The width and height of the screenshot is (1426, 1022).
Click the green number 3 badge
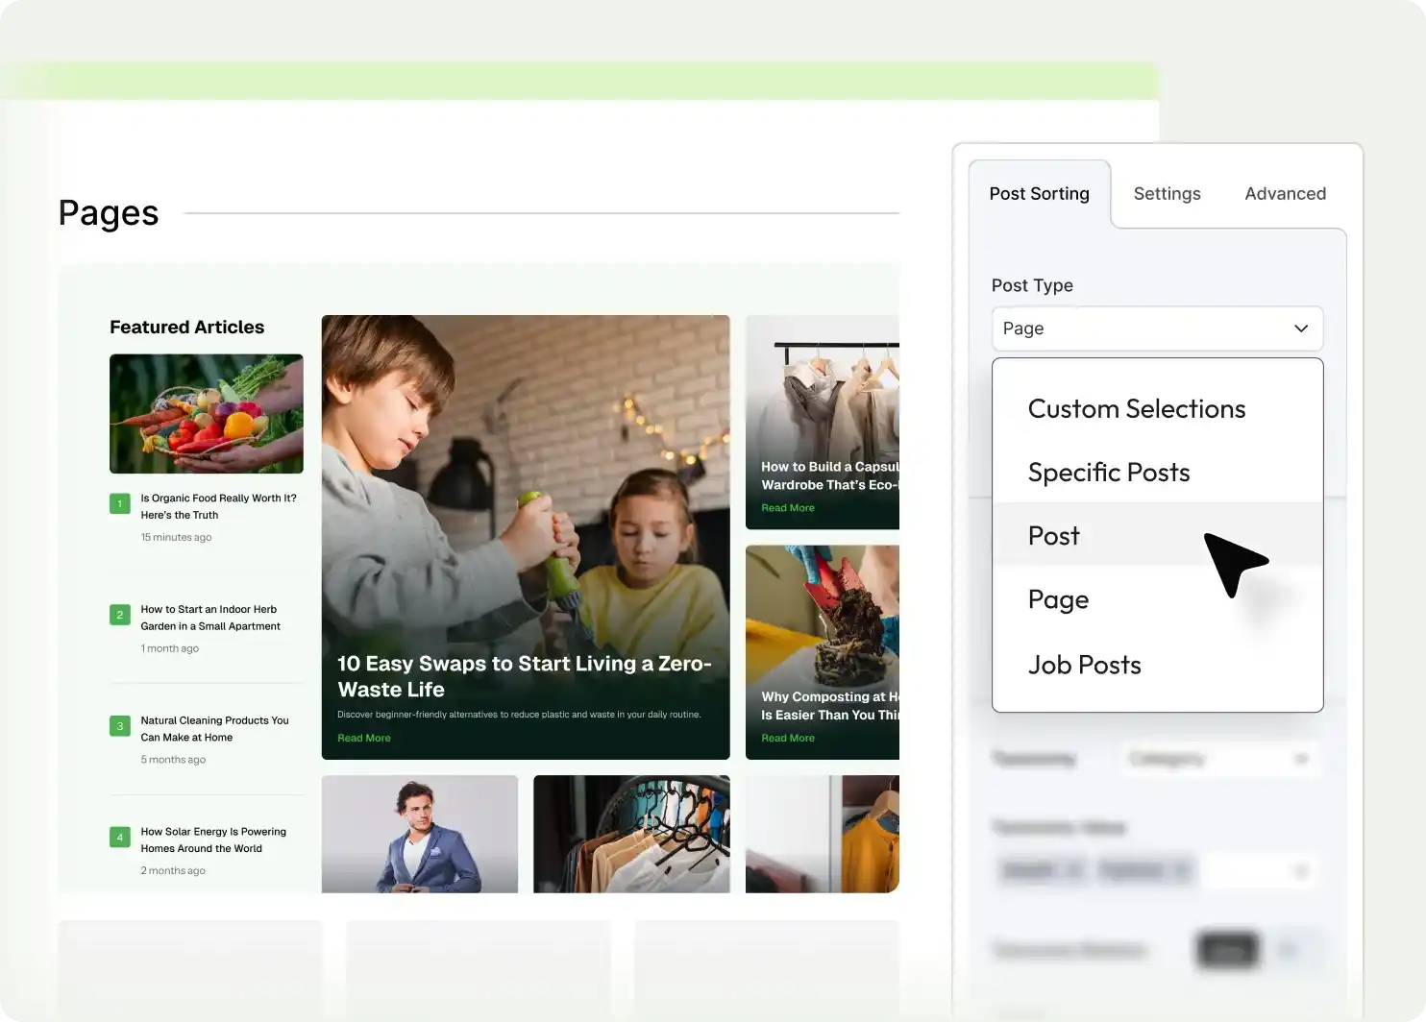(x=120, y=726)
